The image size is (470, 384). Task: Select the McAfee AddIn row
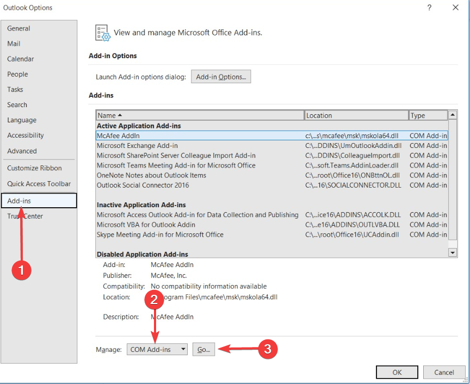(271, 135)
